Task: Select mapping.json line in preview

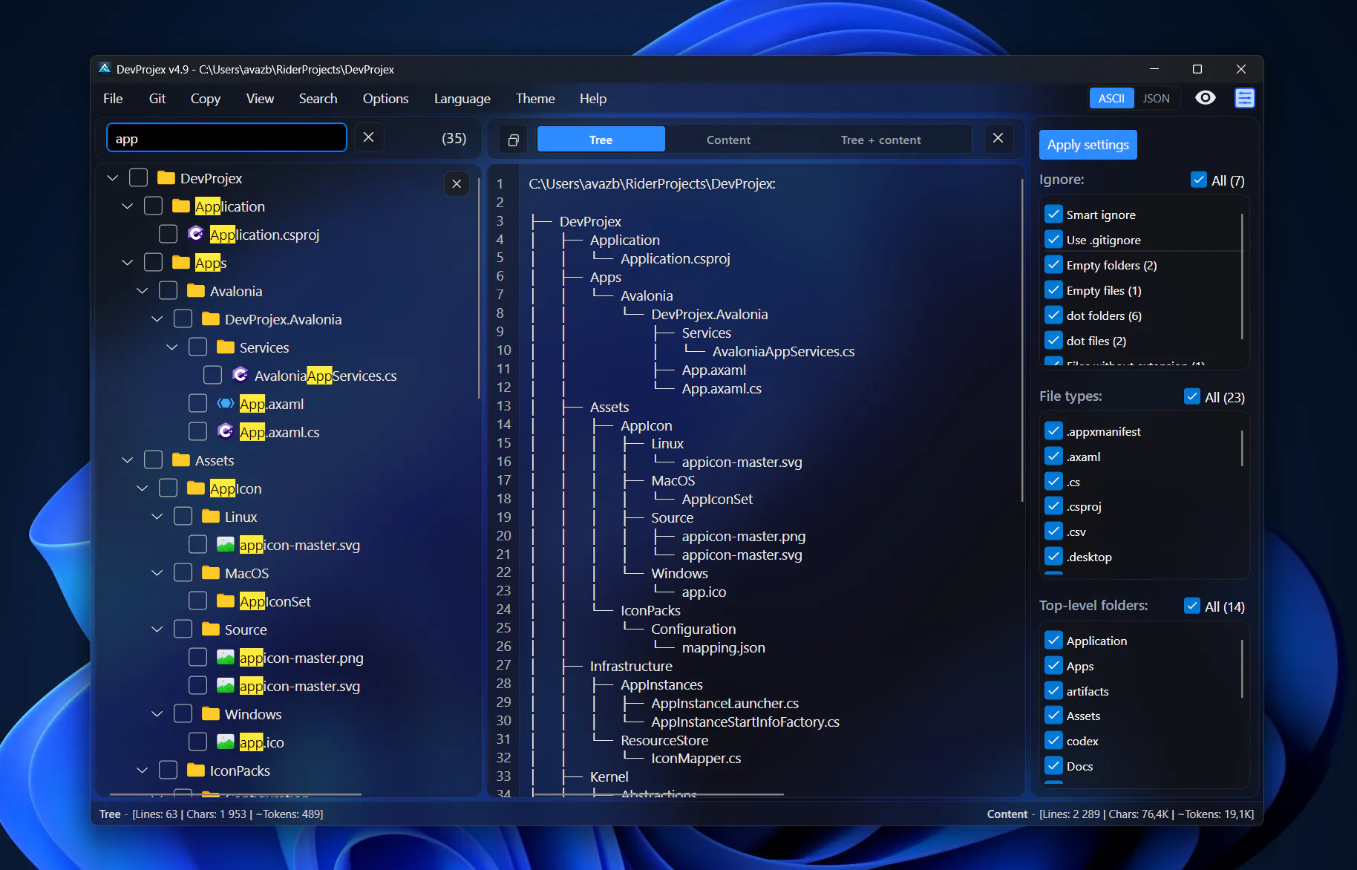Action: point(723,647)
